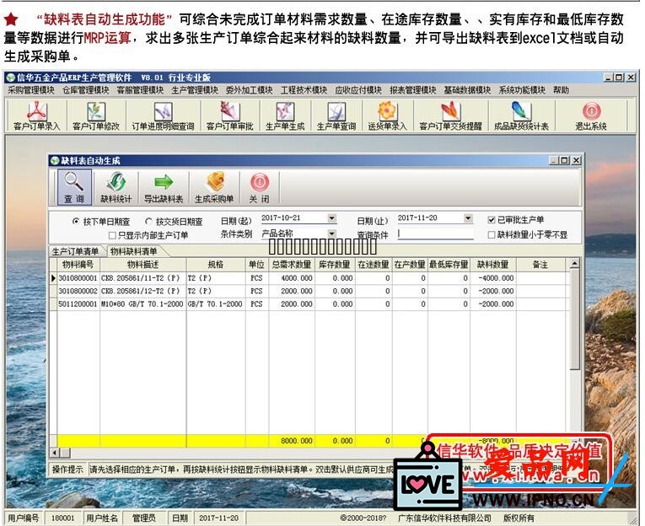Click 库存数量 column header

coord(335,265)
